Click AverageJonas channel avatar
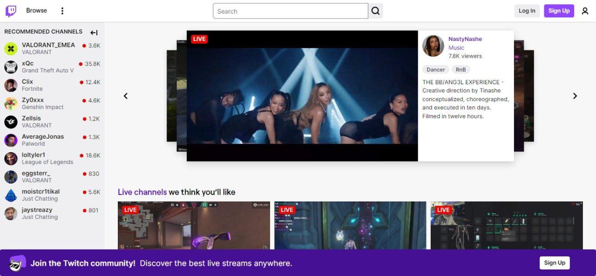The width and height of the screenshot is (596, 276). click(x=11, y=140)
